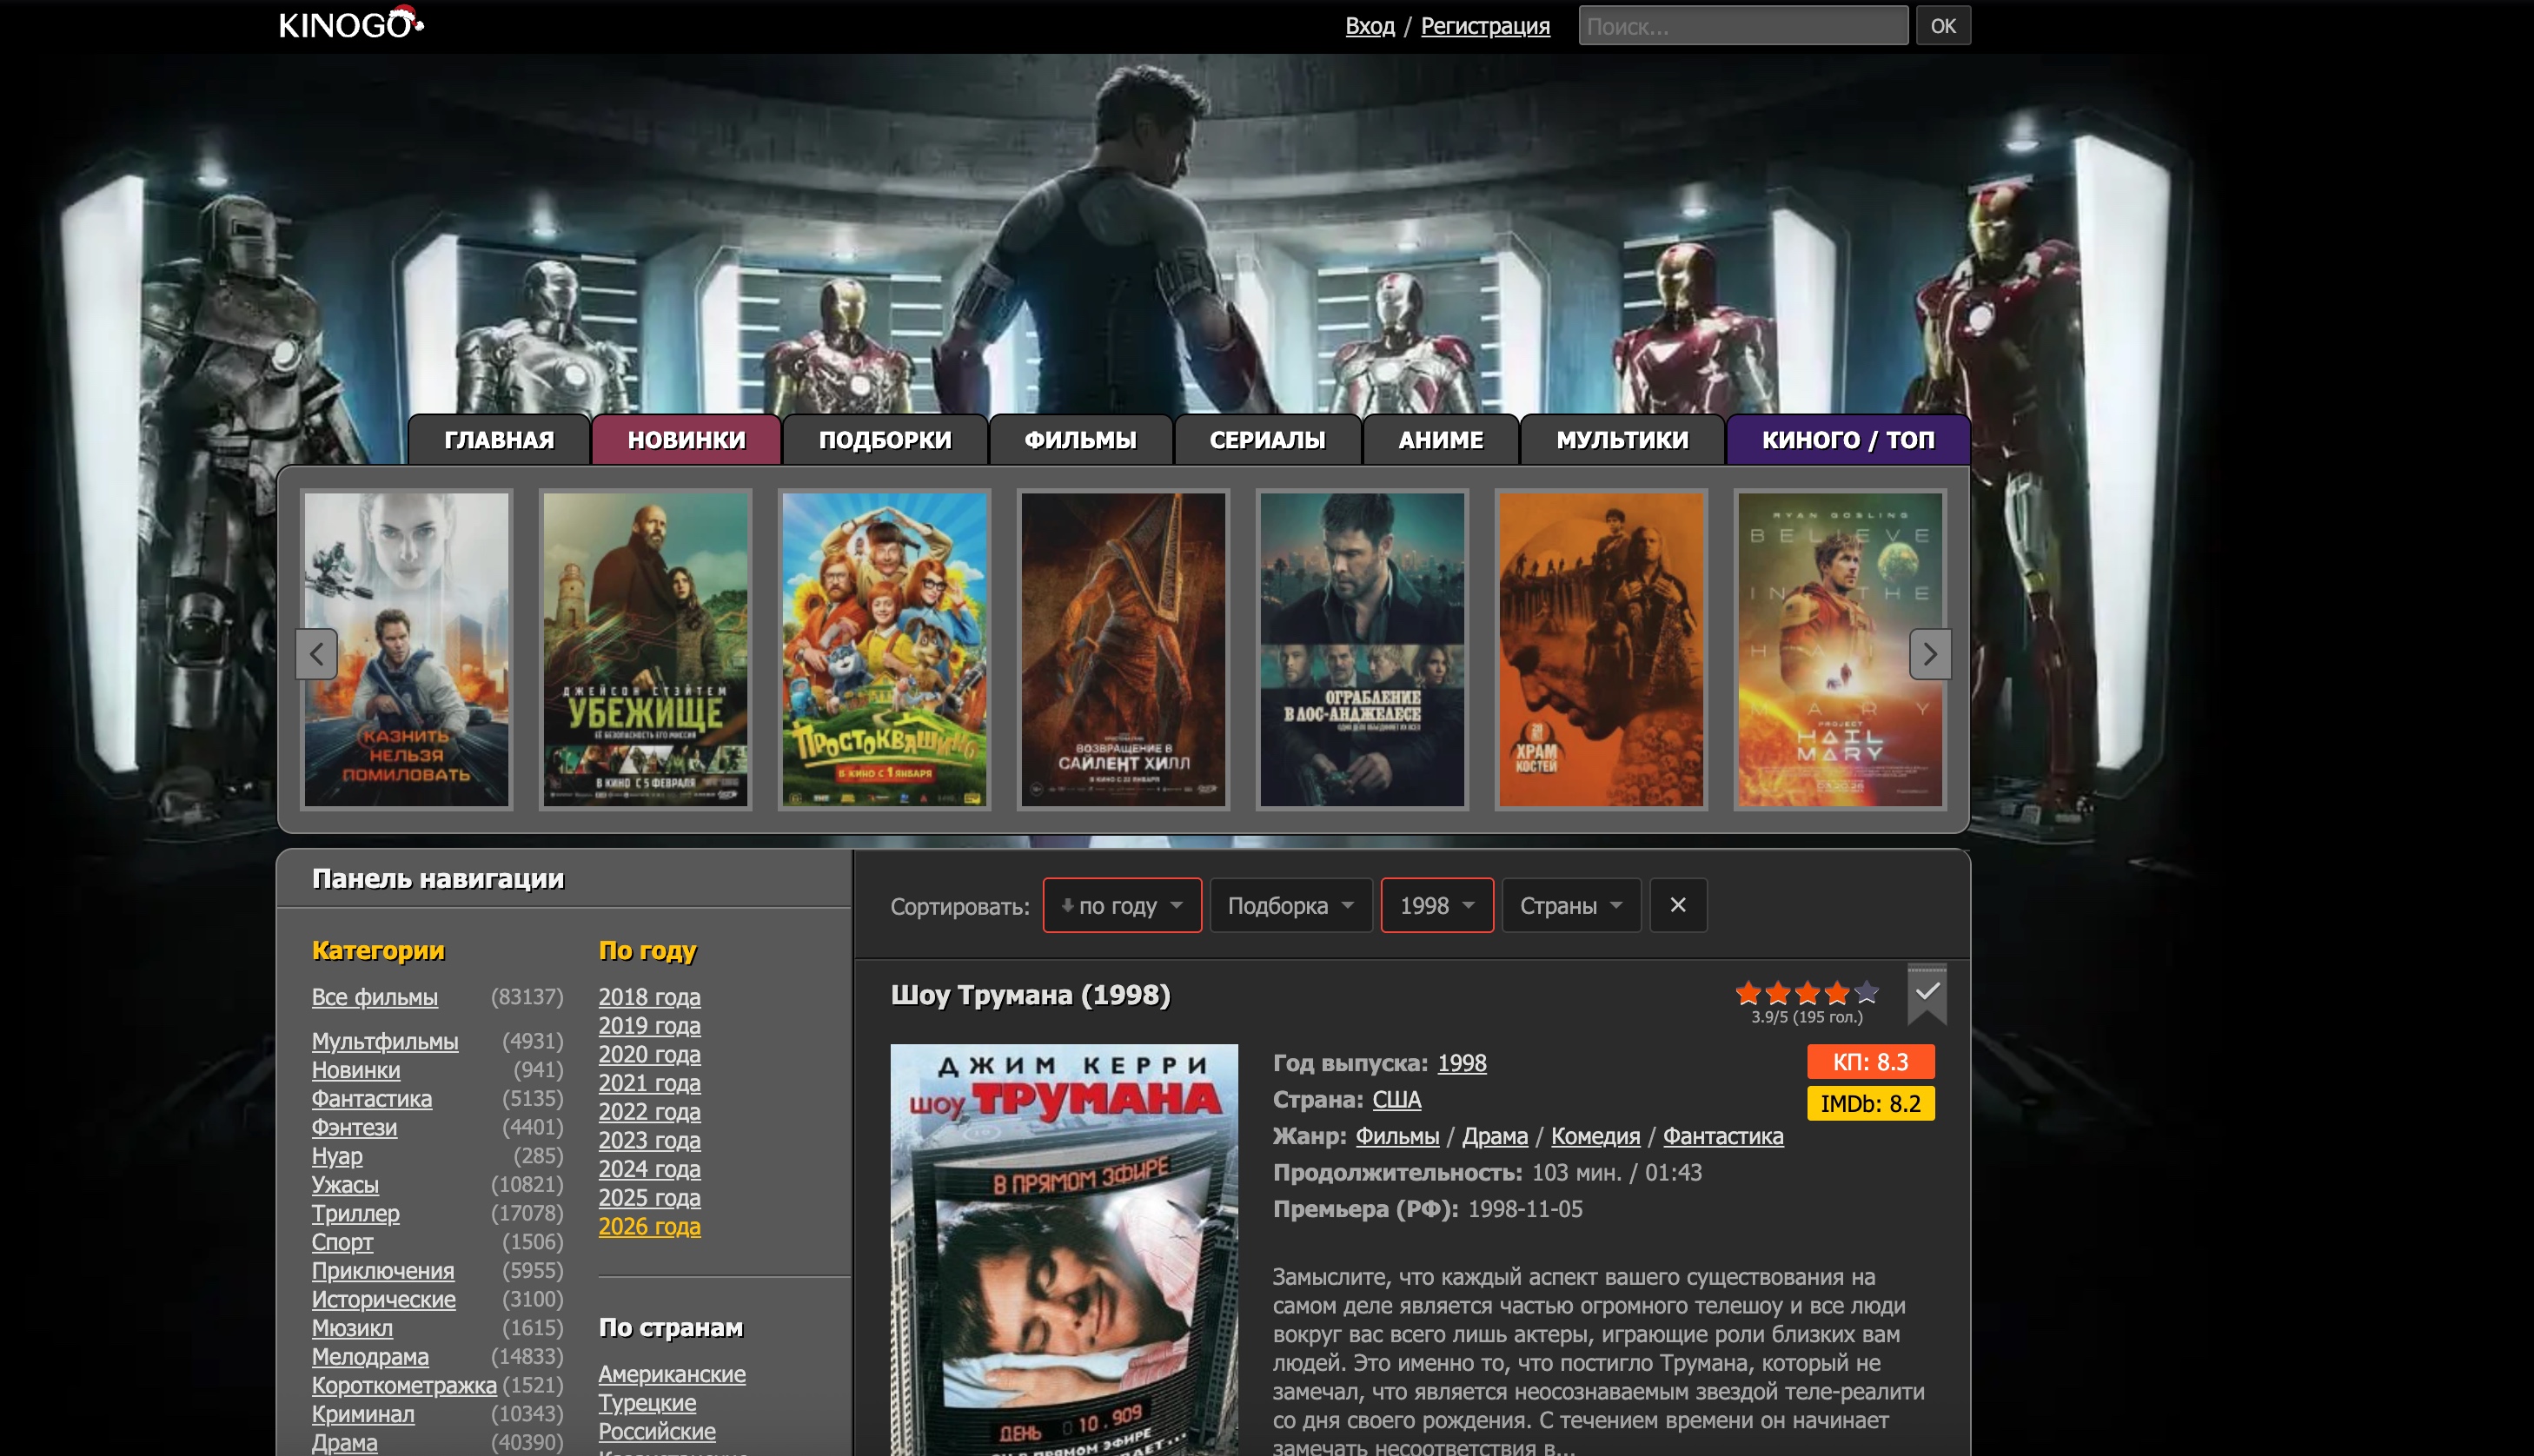Open the Ужасы category link
This screenshot has height=1456, width=2534.
pos(345,1185)
